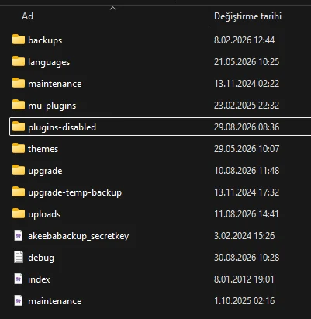311x319 pixels.
Task: Click the maintenance PHP file icon
Action: [19, 300]
